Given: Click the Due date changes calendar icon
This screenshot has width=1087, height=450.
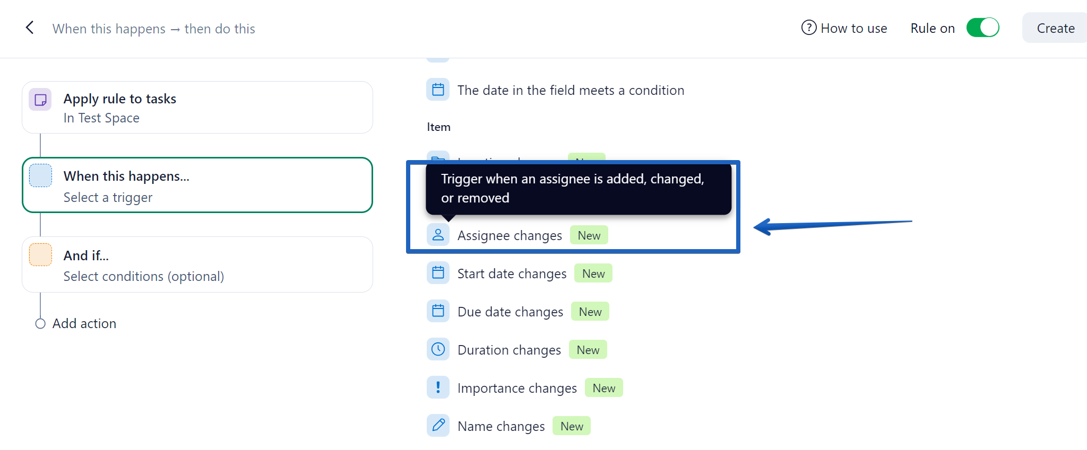Looking at the screenshot, I should [x=438, y=311].
